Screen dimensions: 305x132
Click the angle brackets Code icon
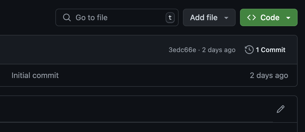[252, 17]
